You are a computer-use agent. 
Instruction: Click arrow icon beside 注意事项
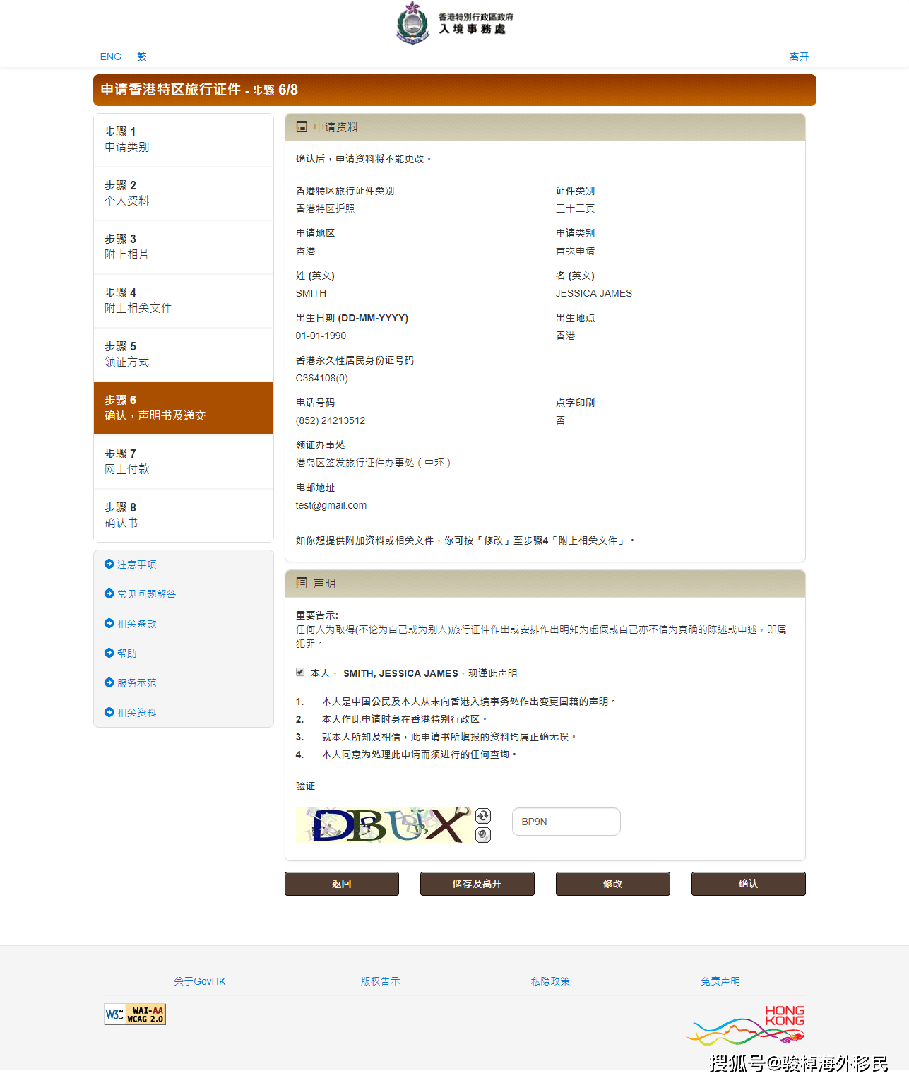click(109, 564)
